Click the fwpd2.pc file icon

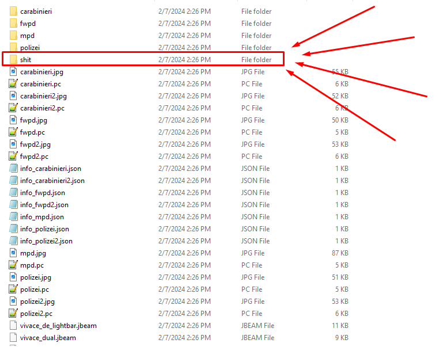click(13, 157)
